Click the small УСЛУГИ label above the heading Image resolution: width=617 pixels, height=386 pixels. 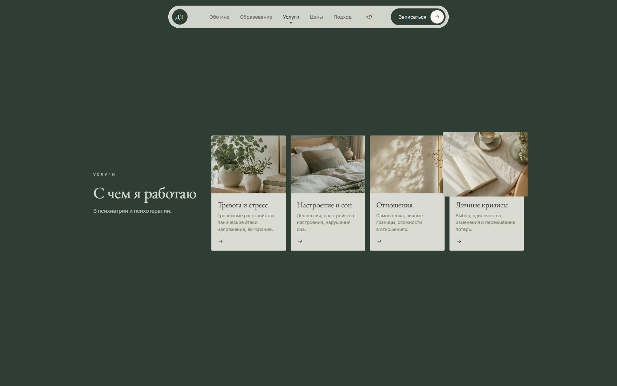(x=104, y=174)
